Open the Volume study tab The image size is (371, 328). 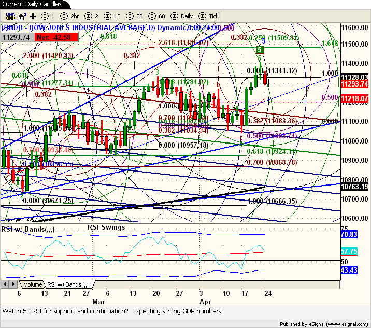coord(33,284)
